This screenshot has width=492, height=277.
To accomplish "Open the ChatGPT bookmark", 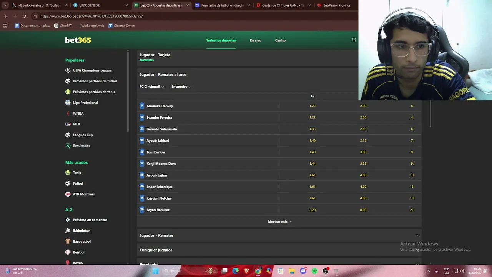I will point(63,26).
